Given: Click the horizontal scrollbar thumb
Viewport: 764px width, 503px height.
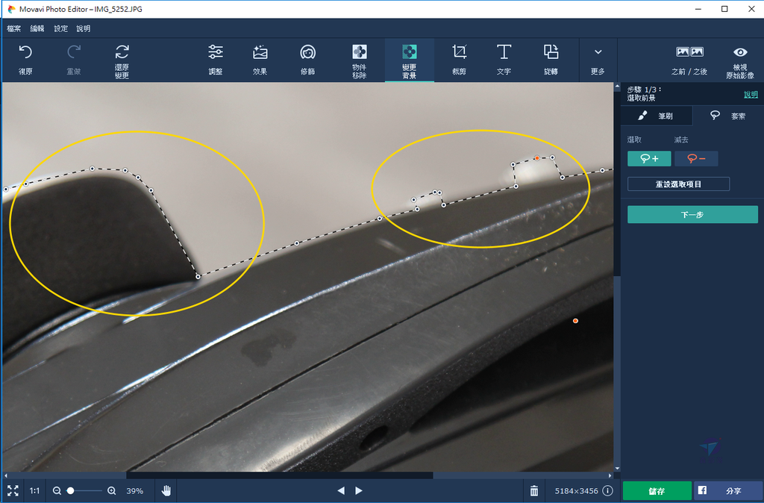Looking at the screenshot, I should [x=280, y=475].
